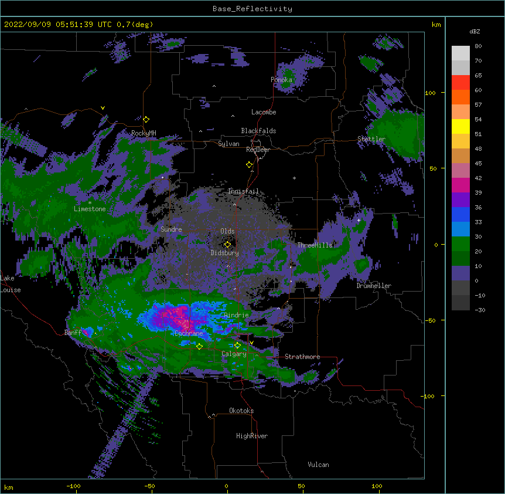Select the yellow V marker northeast of Calgary
Image resolution: width=505 pixels, height=494 pixels.
pyautogui.click(x=251, y=343)
